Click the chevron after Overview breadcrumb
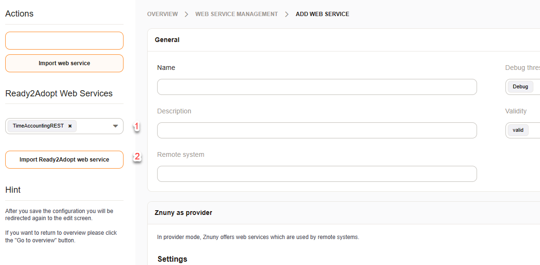The height and width of the screenshot is (265, 540). (186, 14)
